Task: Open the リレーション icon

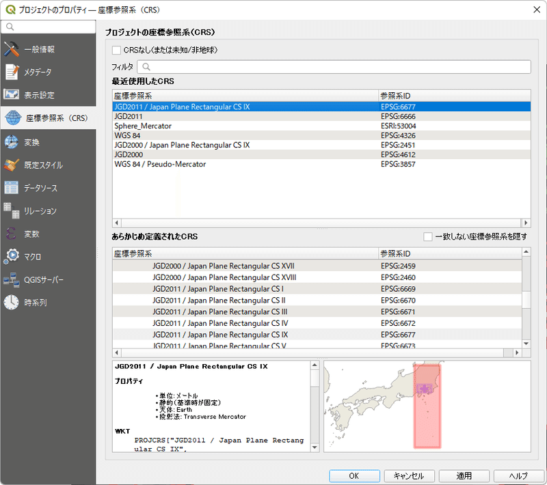Action: point(11,211)
